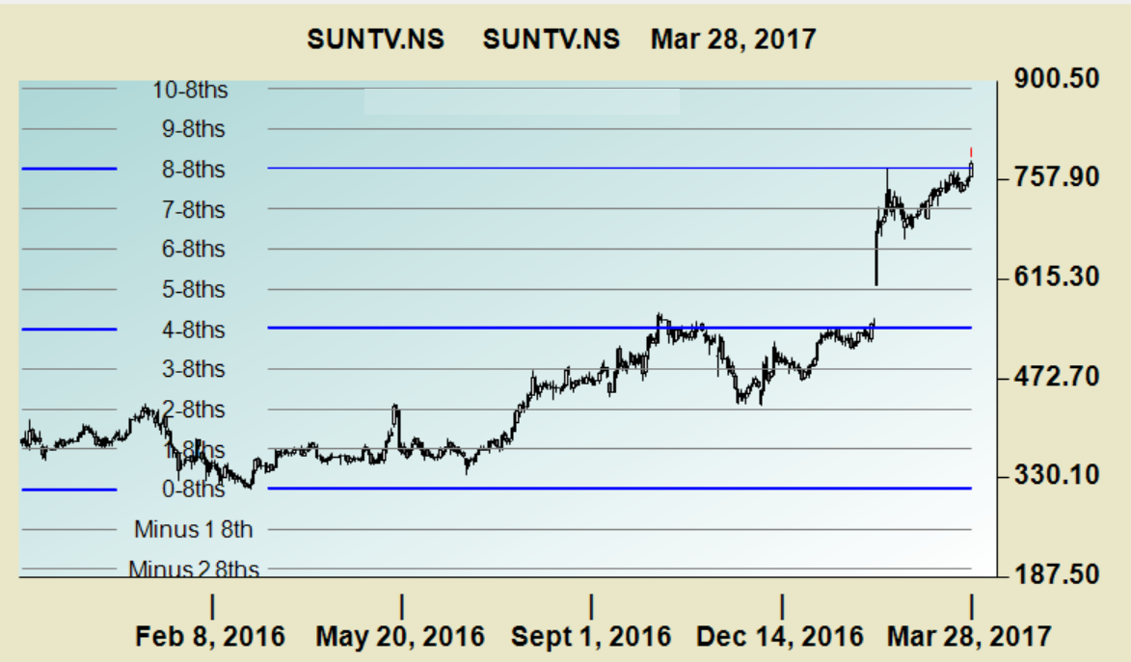Click the 6-8ths level label
Image resolution: width=1131 pixels, height=662 pixels.
(191, 250)
